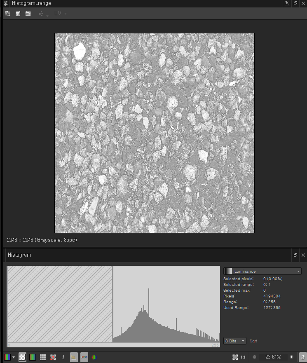The image size is (307, 363).
Task: Click the hatched unused range of histogram
Action: click(60, 304)
